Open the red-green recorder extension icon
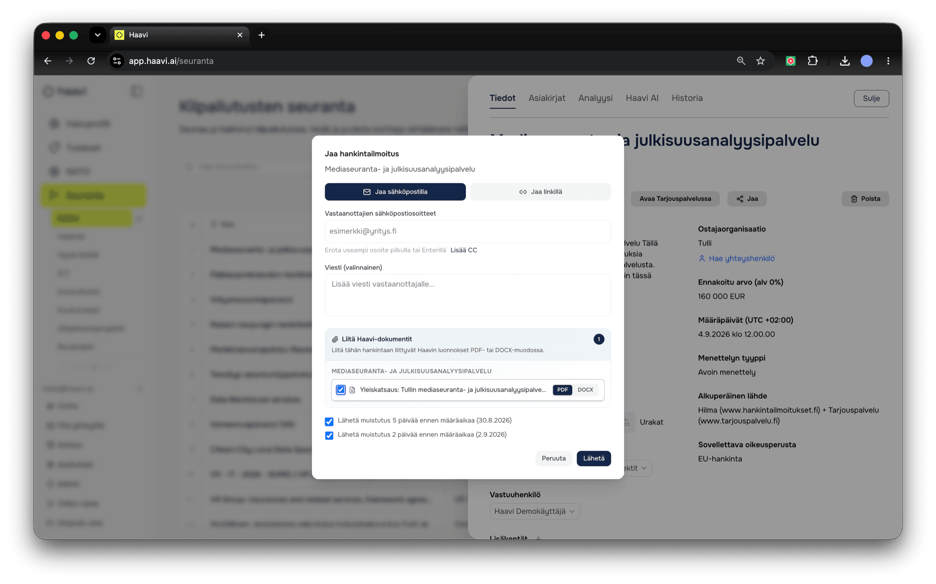Viewport: 936px width, 584px height. (x=790, y=61)
